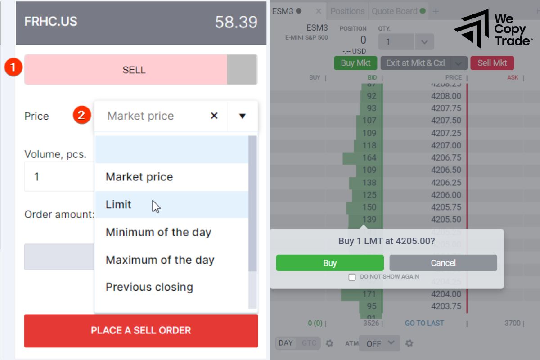This screenshot has width=540, height=360.
Task: Switch to the Positions tab
Action: coord(347,11)
